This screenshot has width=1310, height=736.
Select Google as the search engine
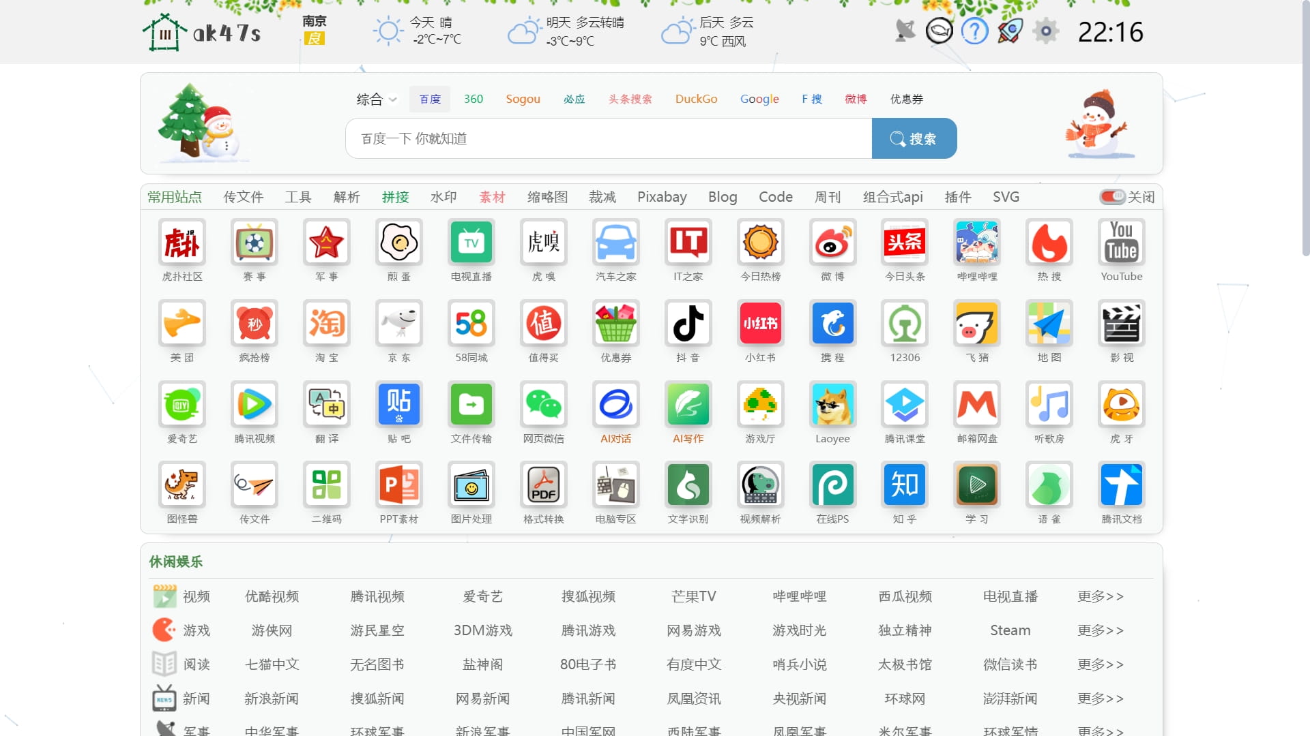759,99
